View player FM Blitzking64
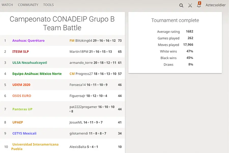This screenshot has width=229, height=153. pyautogui.click(x=81, y=41)
